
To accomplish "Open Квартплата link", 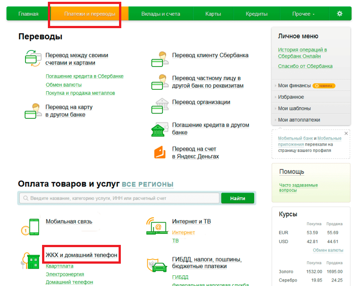I will click(60, 266).
